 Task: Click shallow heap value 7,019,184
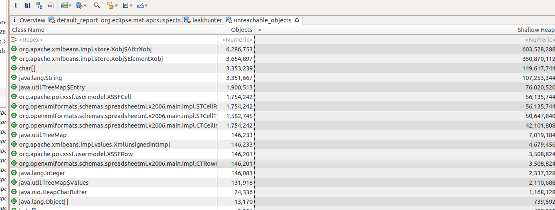click(541, 135)
